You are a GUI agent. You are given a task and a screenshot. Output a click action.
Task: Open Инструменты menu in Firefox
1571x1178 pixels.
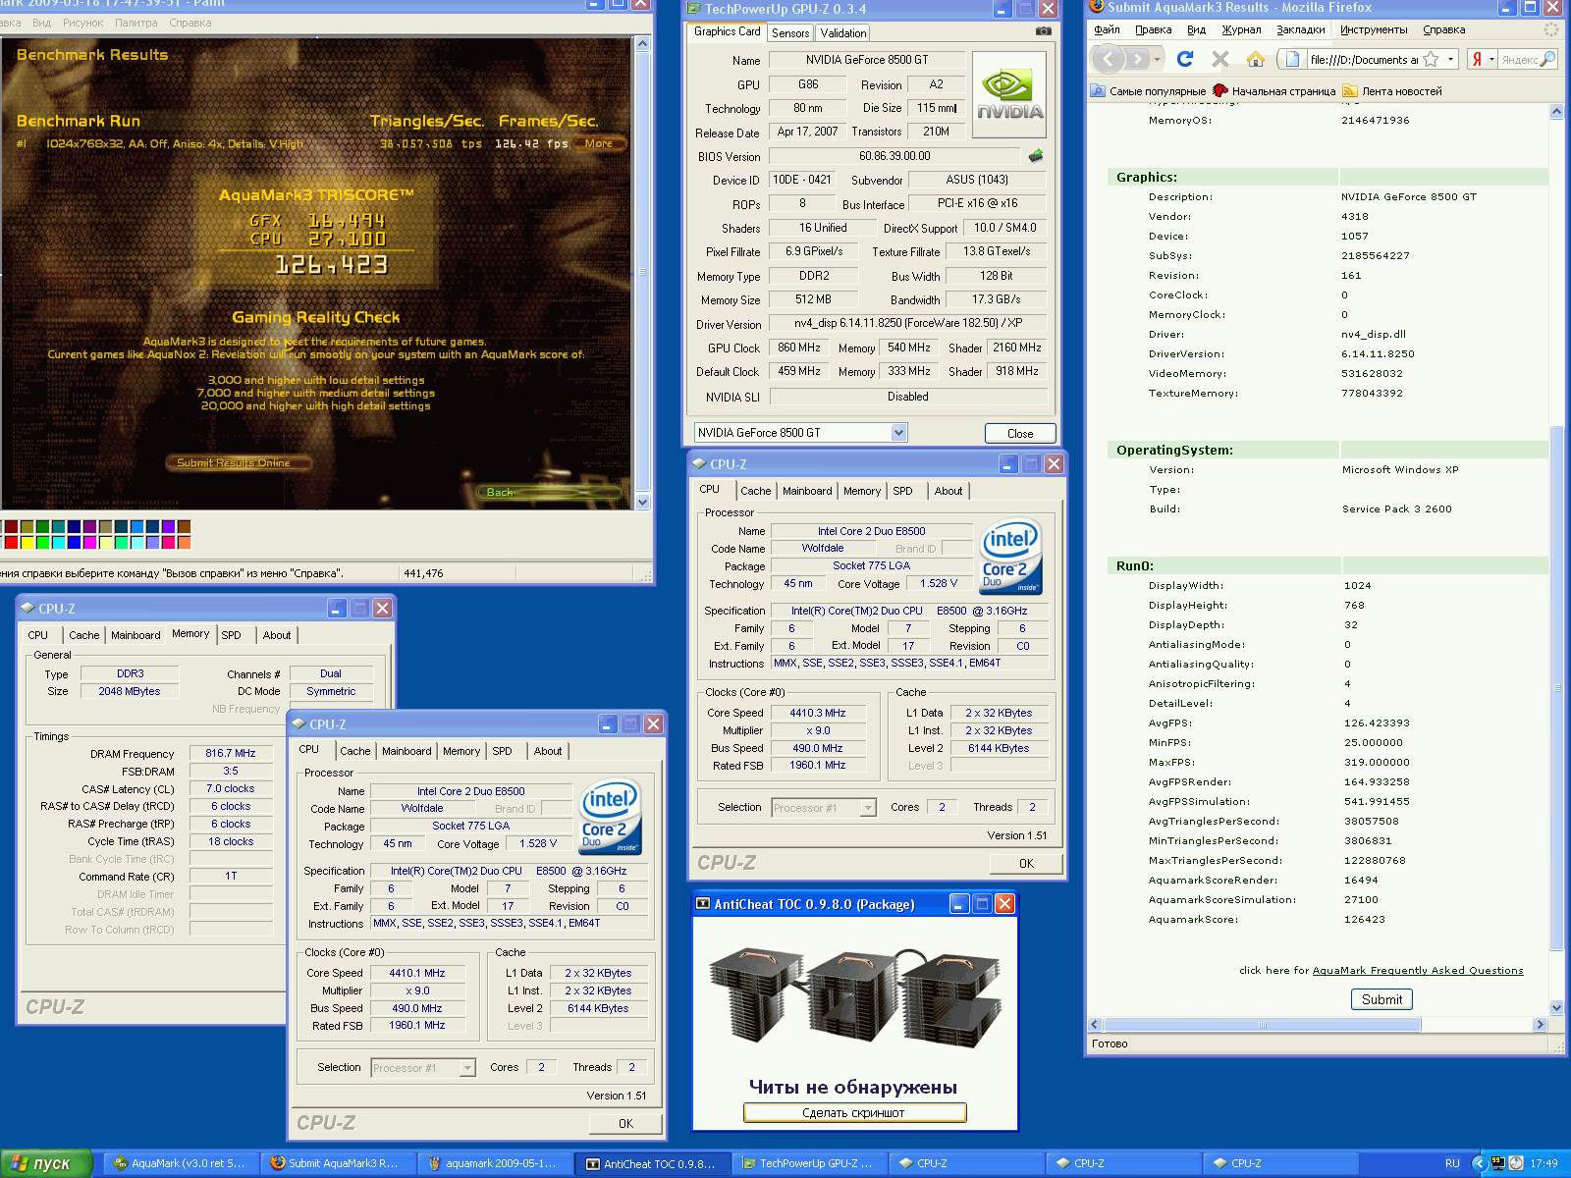[x=1374, y=29]
